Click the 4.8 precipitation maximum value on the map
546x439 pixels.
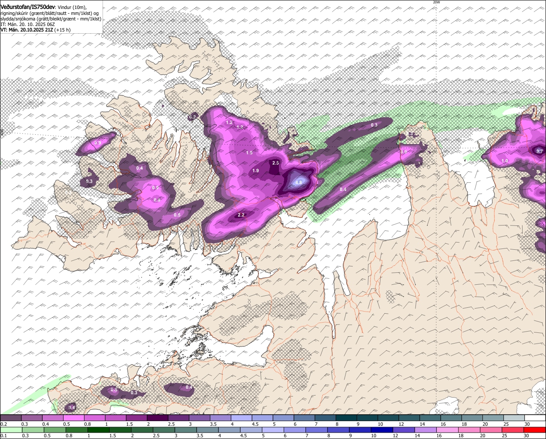coord(299,182)
